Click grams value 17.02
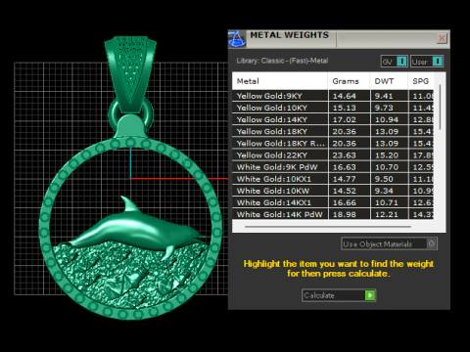 click(344, 119)
